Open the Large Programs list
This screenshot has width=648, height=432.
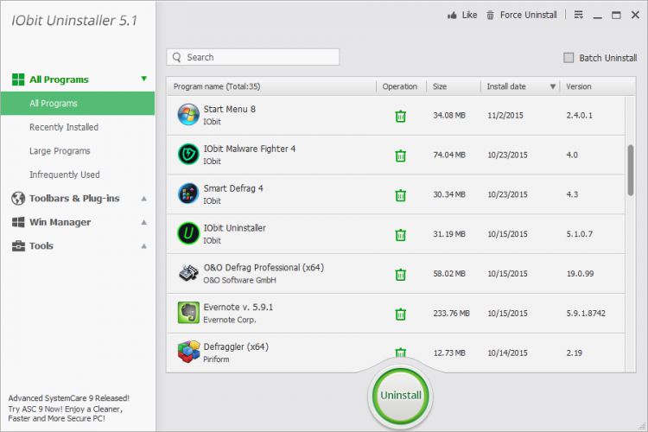pos(60,151)
